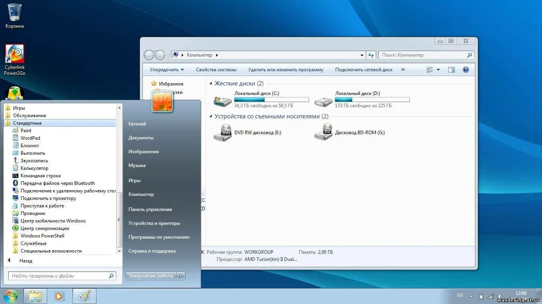Click the EN language indicator
This screenshot has width=542, height=304.
(460, 295)
